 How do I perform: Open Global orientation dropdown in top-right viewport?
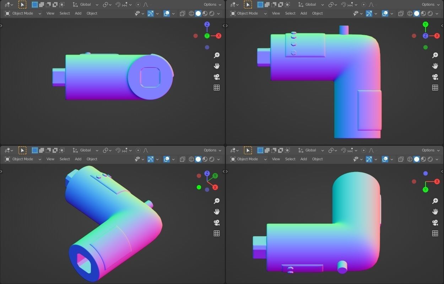tap(311, 5)
